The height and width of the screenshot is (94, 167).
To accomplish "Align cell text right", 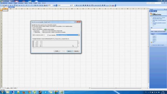I will tap(87, 5).
